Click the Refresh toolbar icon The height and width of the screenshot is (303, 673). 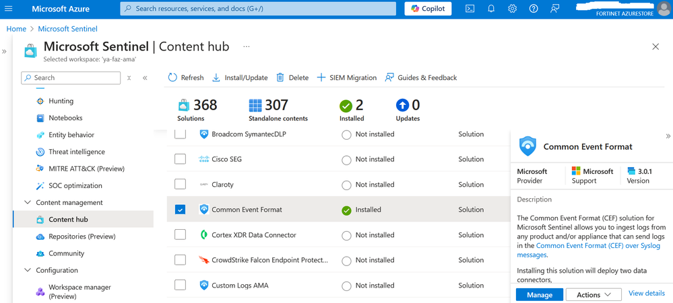[x=172, y=78]
